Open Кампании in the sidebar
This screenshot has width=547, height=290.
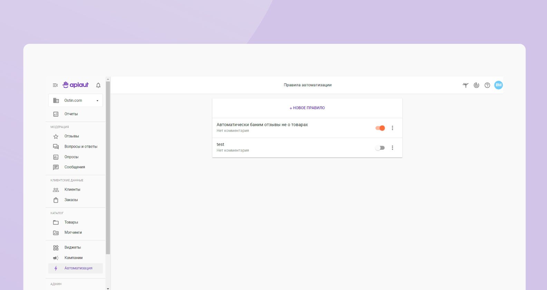[73, 258]
